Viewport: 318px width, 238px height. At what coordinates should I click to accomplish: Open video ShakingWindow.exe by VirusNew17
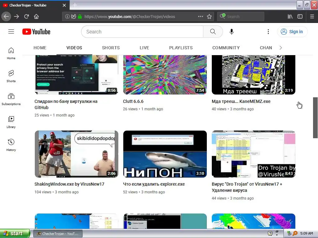pyautogui.click(x=69, y=184)
